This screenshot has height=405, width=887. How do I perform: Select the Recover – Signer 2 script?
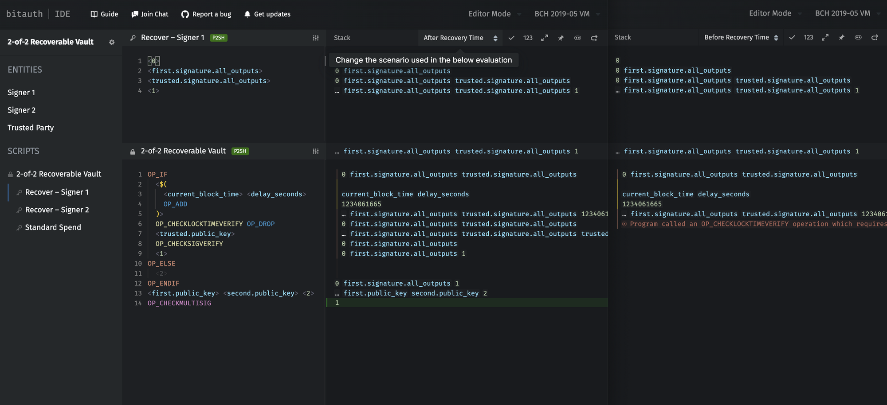coord(57,209)
